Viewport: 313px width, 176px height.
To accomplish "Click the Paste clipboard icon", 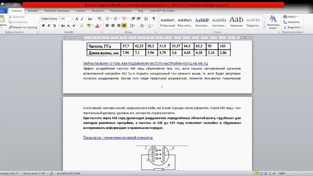I will click(x=2, y=19).
